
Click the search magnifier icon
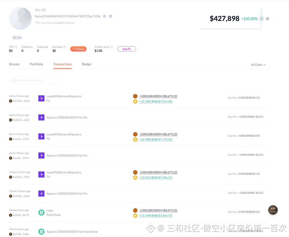click(14, 81)
